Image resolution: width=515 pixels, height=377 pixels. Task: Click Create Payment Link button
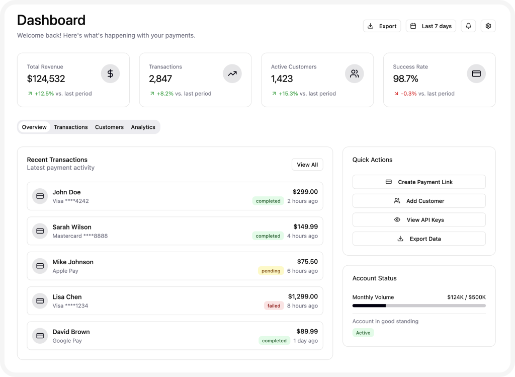click(x=419, y=182)
